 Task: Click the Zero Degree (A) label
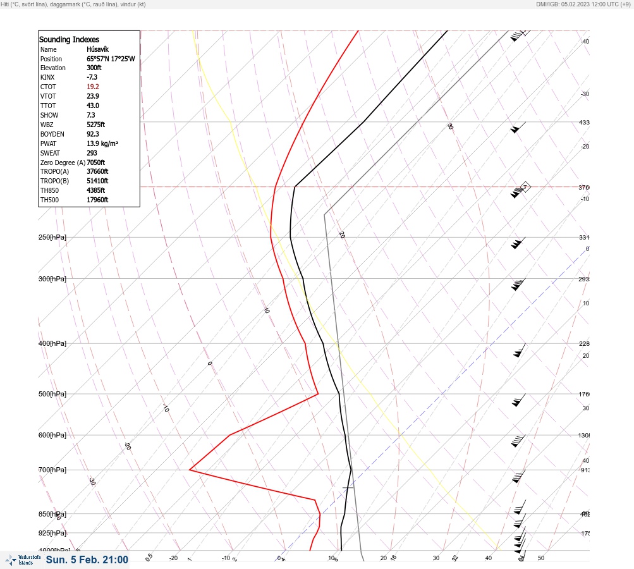click(63, 162)
